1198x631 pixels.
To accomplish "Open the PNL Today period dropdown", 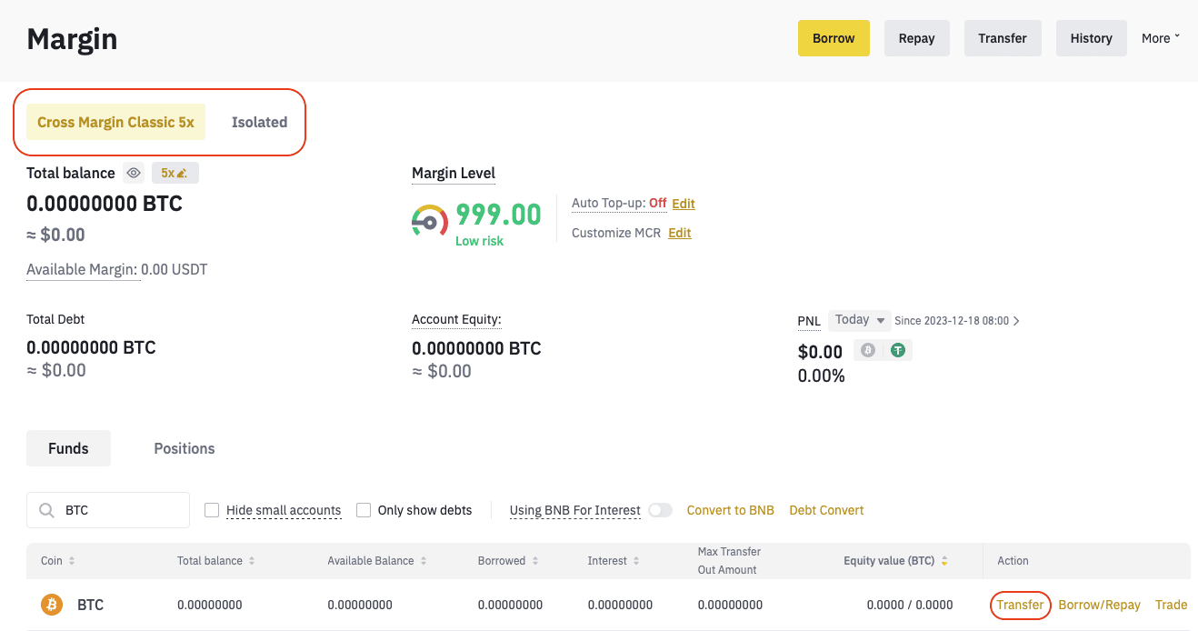I will point(860,320).
